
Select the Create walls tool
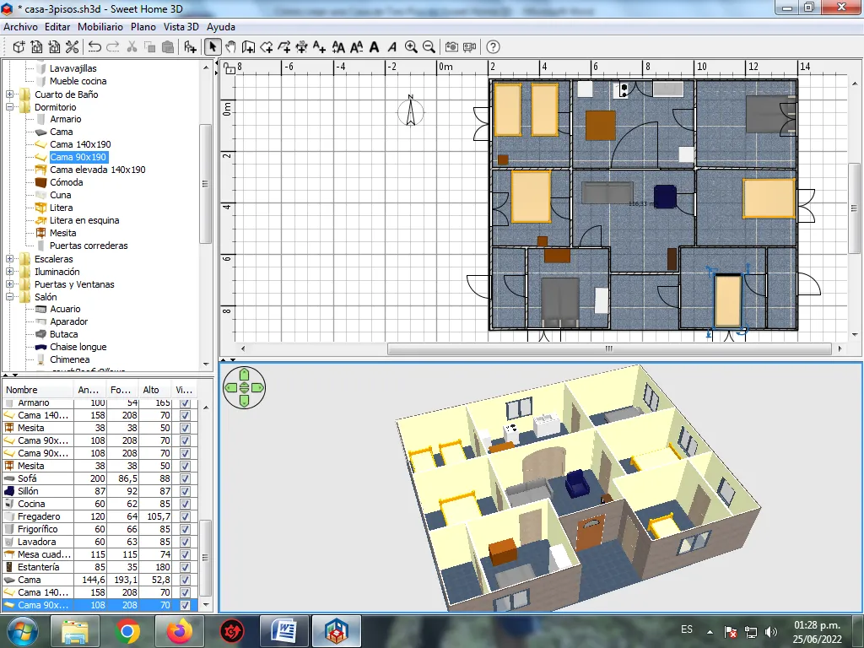pyautogui.click(x=248, y=47)
